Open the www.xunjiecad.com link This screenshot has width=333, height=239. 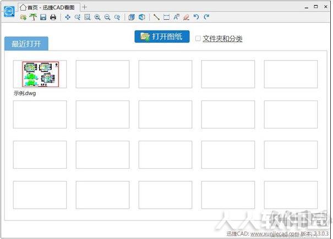click(275, 234)
